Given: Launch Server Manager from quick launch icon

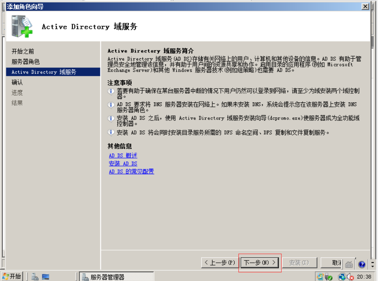Looking at the screenshot, I should pyautogui.click(x=35, y=277).
